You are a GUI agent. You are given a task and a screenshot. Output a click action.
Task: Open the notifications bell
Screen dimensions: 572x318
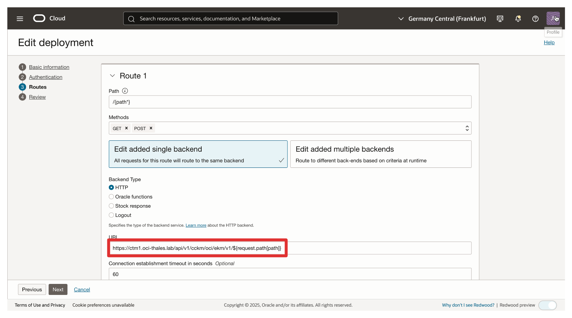(x=518, y=19)
